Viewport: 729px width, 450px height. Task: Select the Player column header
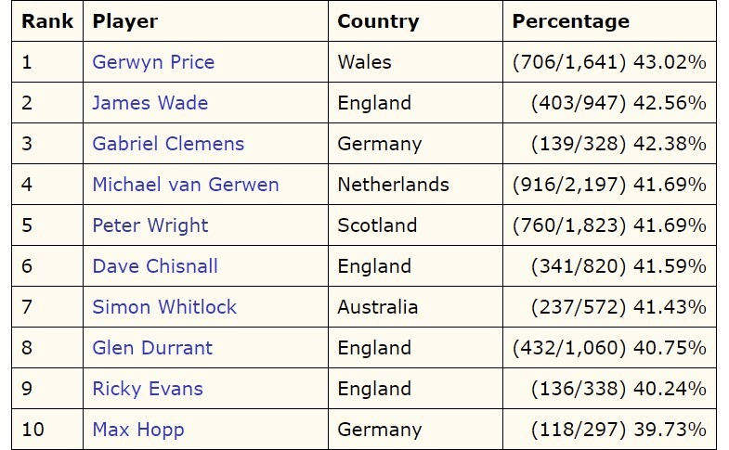coord(125,21)
